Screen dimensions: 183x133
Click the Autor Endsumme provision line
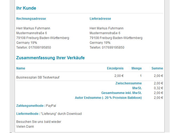tap(108, 98)
